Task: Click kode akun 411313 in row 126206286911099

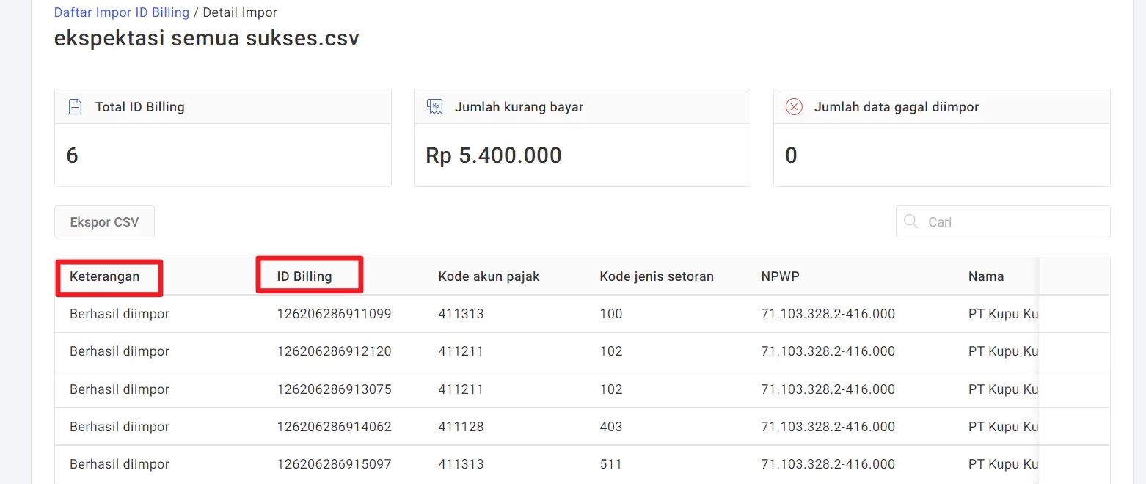Action: click(x=461, y=314)
